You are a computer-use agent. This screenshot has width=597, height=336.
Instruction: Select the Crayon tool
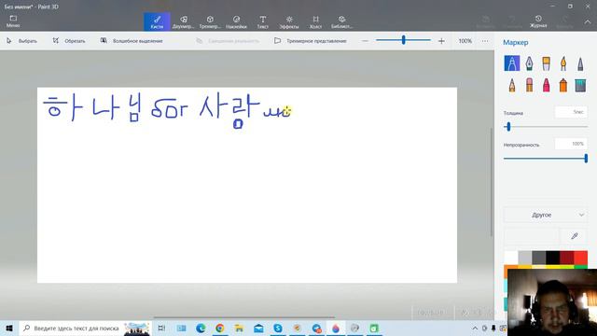click(546, 85)
